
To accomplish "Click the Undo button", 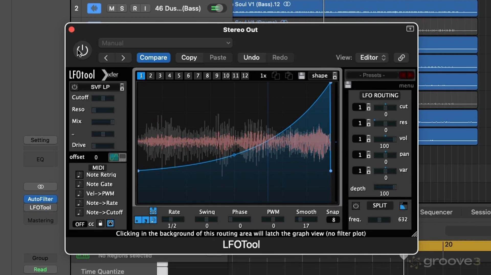I will coord(251,58).
